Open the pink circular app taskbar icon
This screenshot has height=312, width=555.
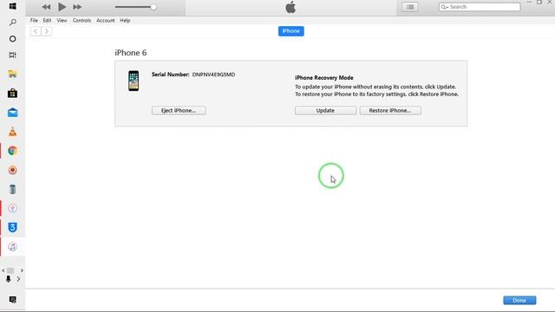(x=12, y=208)
